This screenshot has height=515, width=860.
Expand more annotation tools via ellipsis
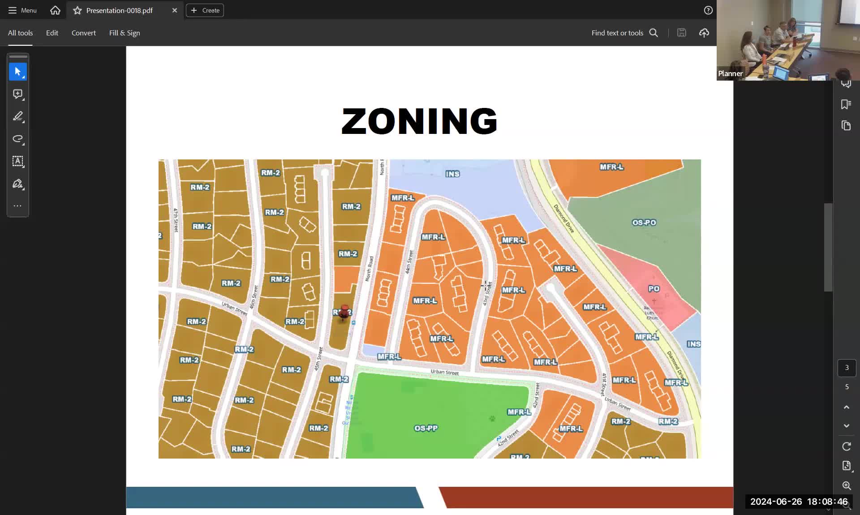coord(18,206)
